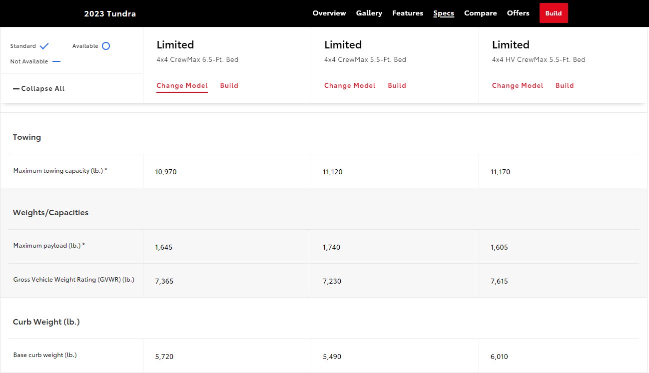The height and width of the screenshot is (373, 649).
Task: Build the 4x4 HV CrewMax Limited
Action: 565,85
